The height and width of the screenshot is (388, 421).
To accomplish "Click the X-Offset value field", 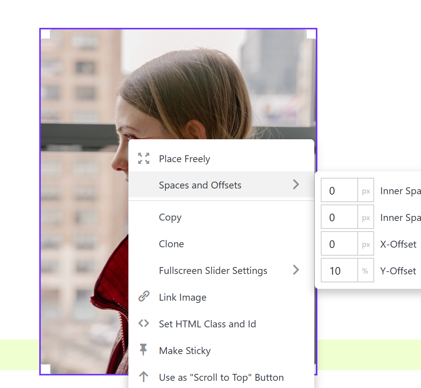I will [x=339, y=244].
